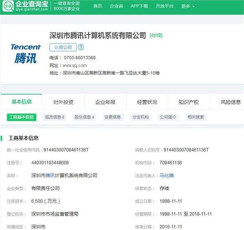Click business term 1998-11-11 至 2018-11-11
This screenshot has width=244, height=230.
pyautogui.click(x=186, y=214)
